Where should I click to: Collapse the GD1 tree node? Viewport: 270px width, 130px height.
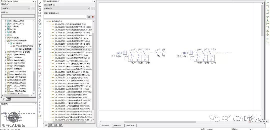5,41
